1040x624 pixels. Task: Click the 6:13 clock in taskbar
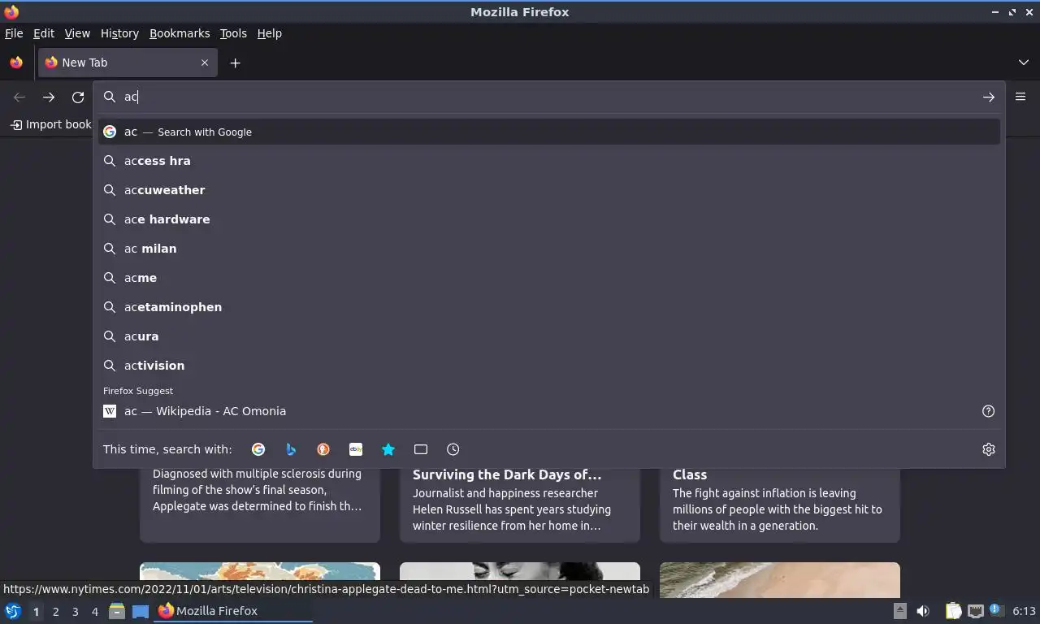1024,611
